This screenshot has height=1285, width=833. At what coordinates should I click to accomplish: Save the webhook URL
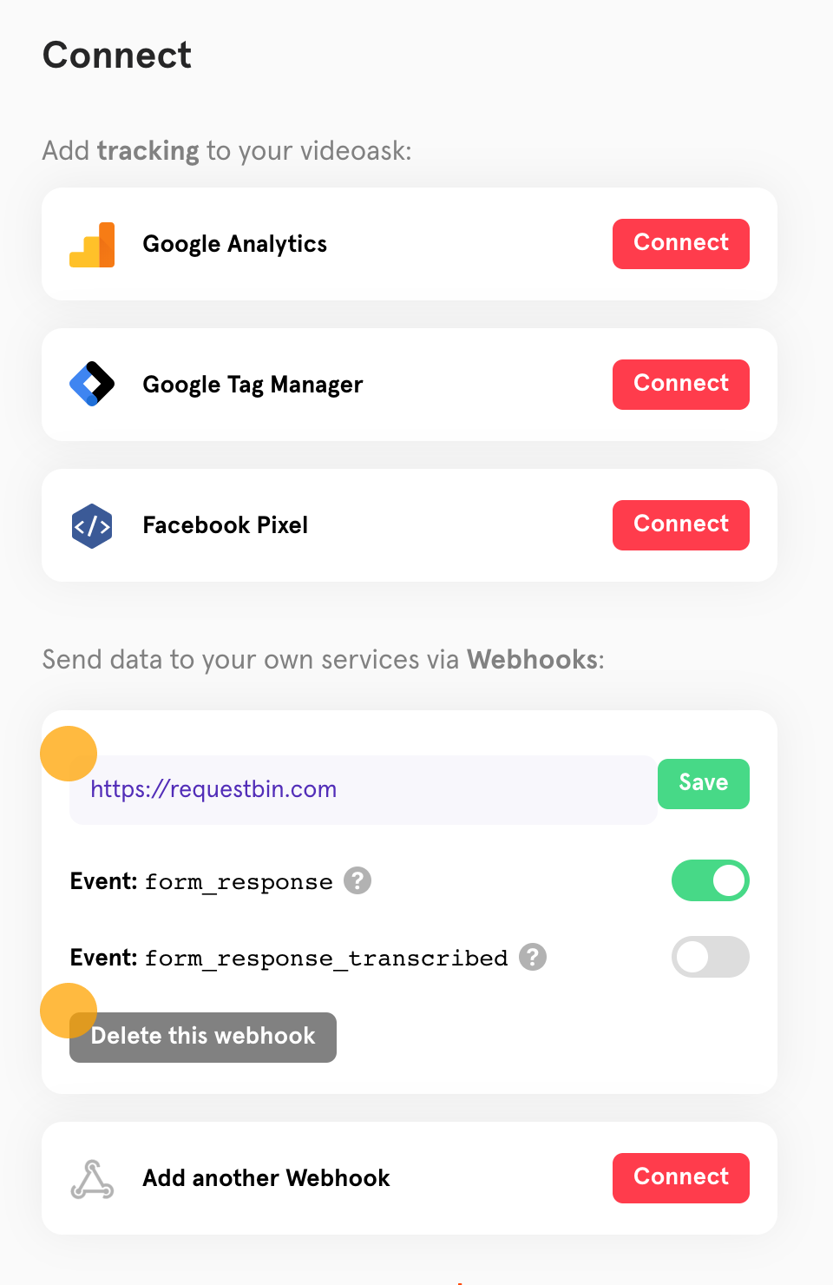704,784
